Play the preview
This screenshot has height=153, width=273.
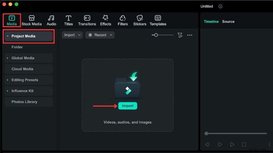[x=232, y=144]
